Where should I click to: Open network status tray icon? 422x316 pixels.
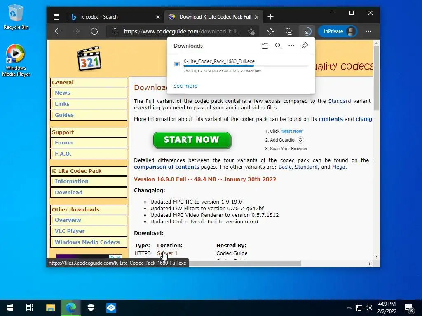coord(359,308)
